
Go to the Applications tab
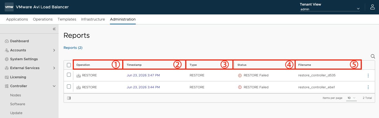pos(17,19)
